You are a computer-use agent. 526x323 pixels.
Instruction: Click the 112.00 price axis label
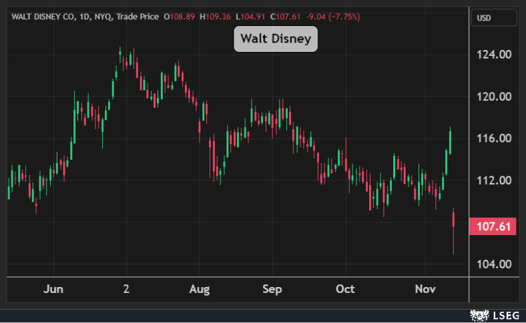point(494,180)
